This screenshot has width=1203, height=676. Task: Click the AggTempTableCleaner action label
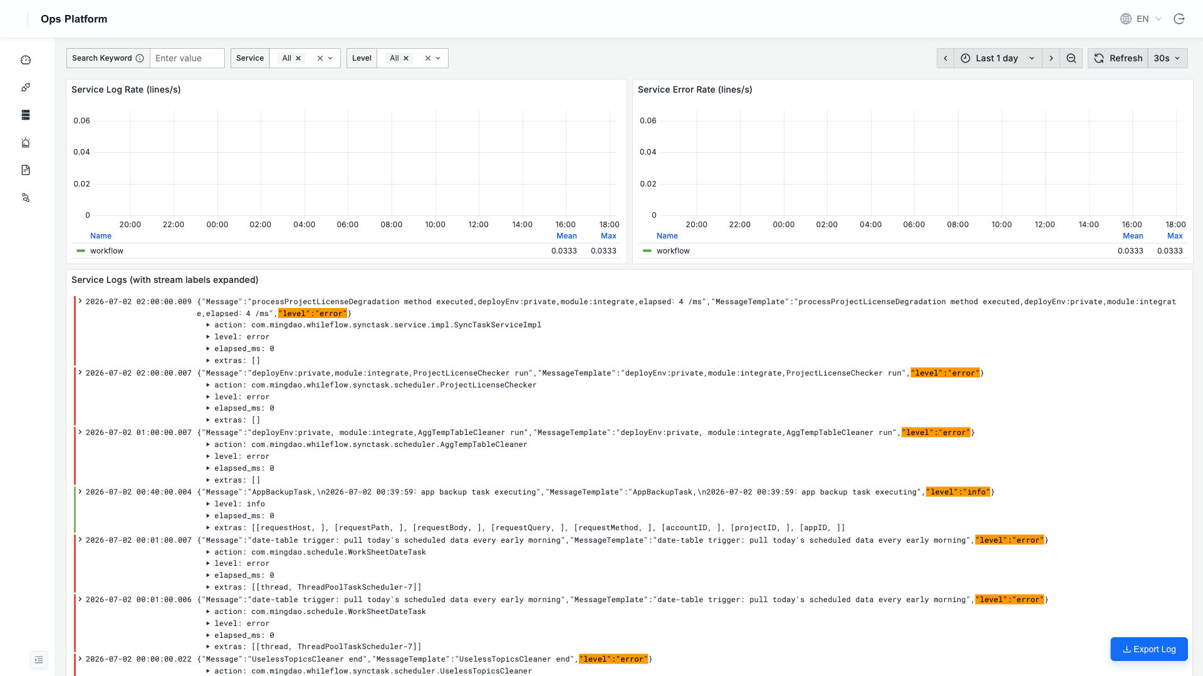point(371,444)
